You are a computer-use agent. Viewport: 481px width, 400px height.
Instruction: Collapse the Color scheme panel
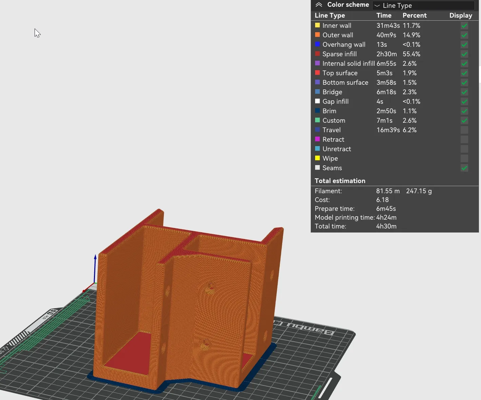pyautogui.click(x=319, y=5)
